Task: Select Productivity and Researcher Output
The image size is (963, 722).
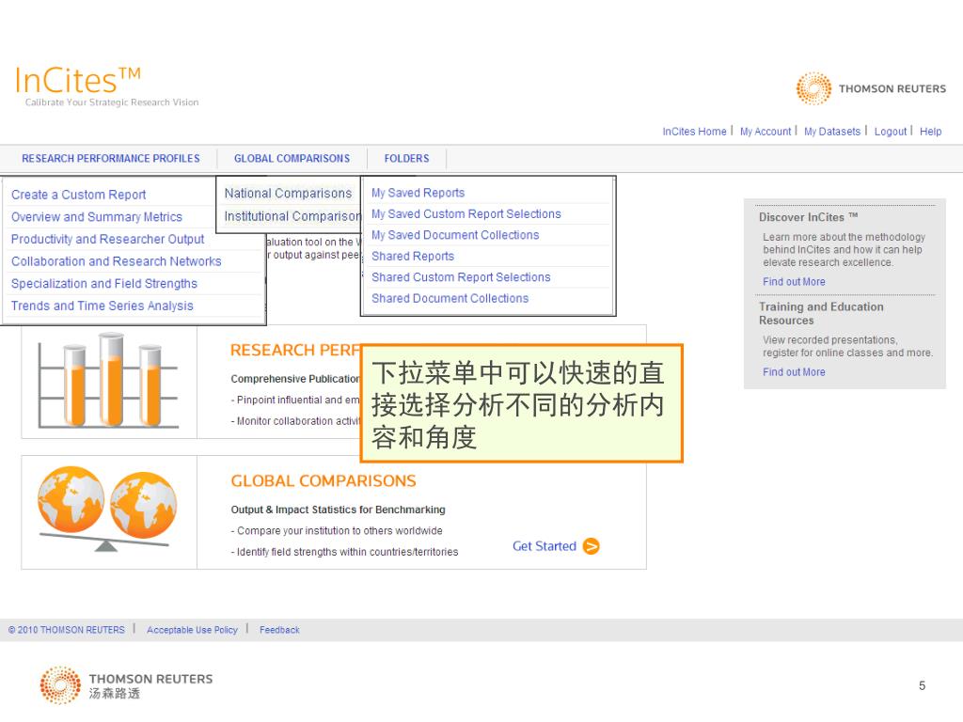Action: (x=107, y=239)
